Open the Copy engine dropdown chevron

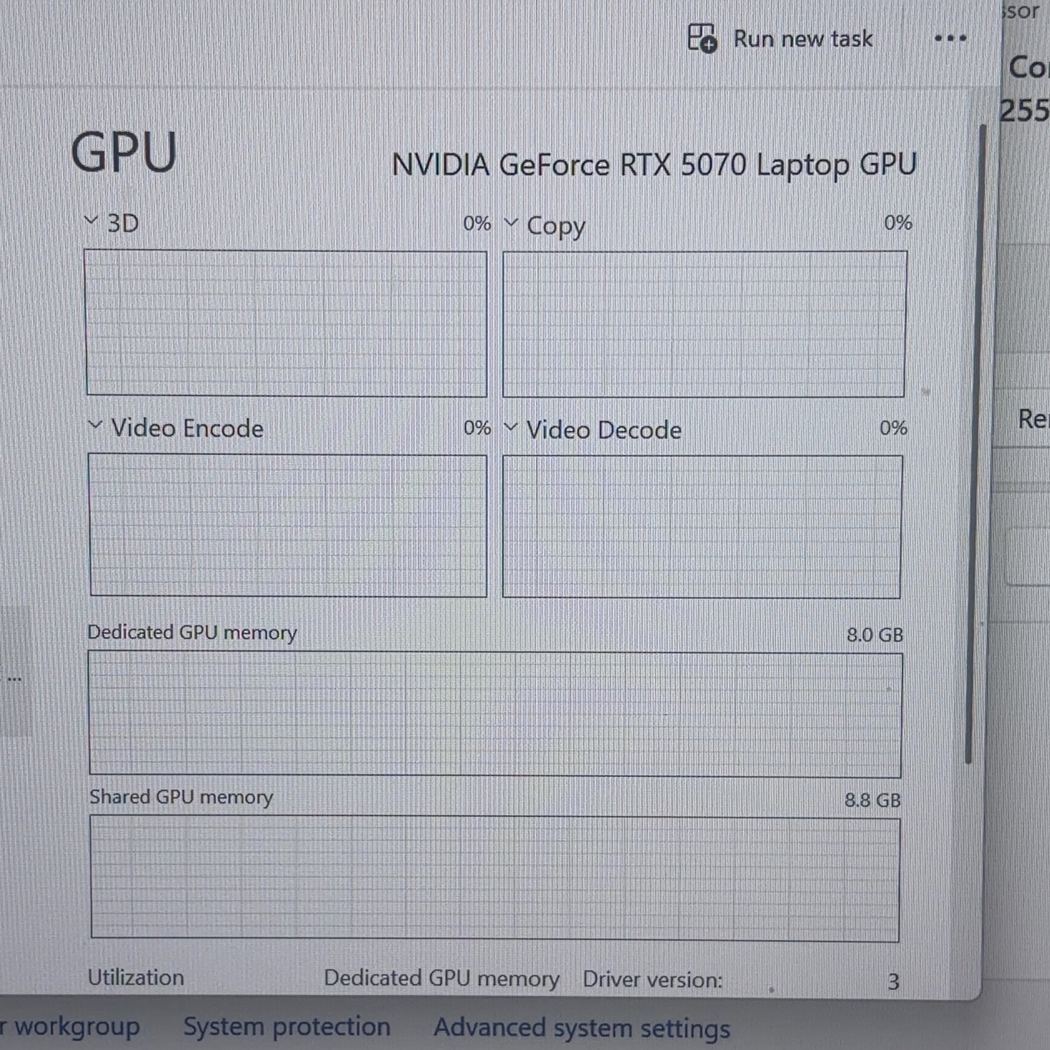click(x=511, y=223)
